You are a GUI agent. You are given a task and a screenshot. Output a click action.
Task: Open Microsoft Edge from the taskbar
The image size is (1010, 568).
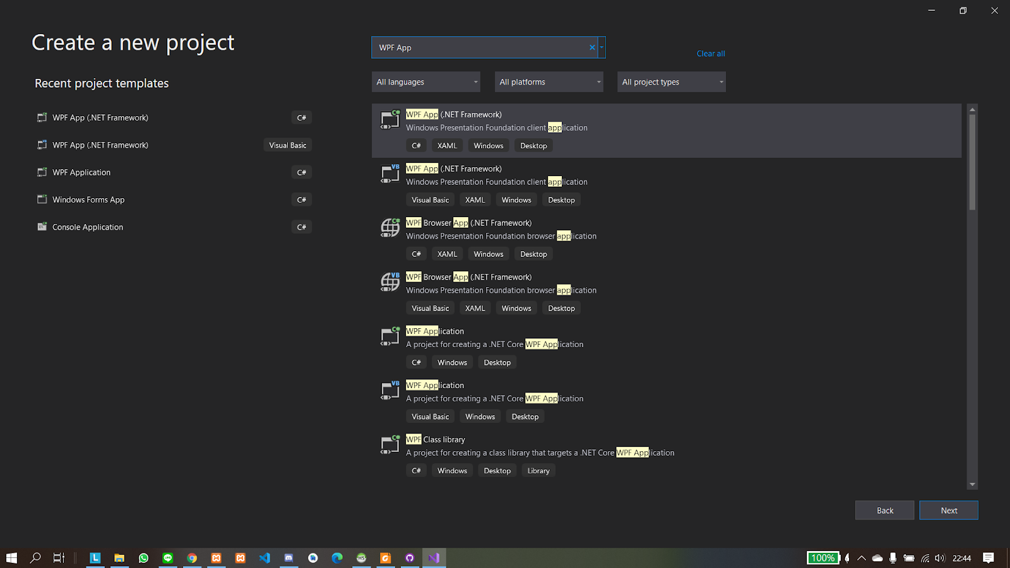(x=337, y=558)
